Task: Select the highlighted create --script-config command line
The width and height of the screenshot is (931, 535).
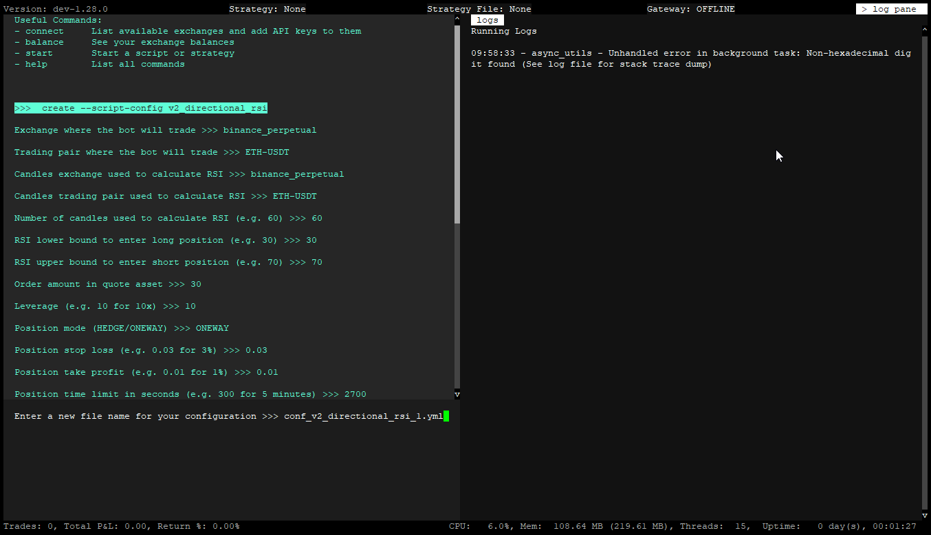Action: (x=141, y=108)
